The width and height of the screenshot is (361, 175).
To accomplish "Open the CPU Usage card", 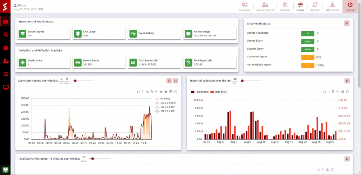I will [x=99, y=34].
